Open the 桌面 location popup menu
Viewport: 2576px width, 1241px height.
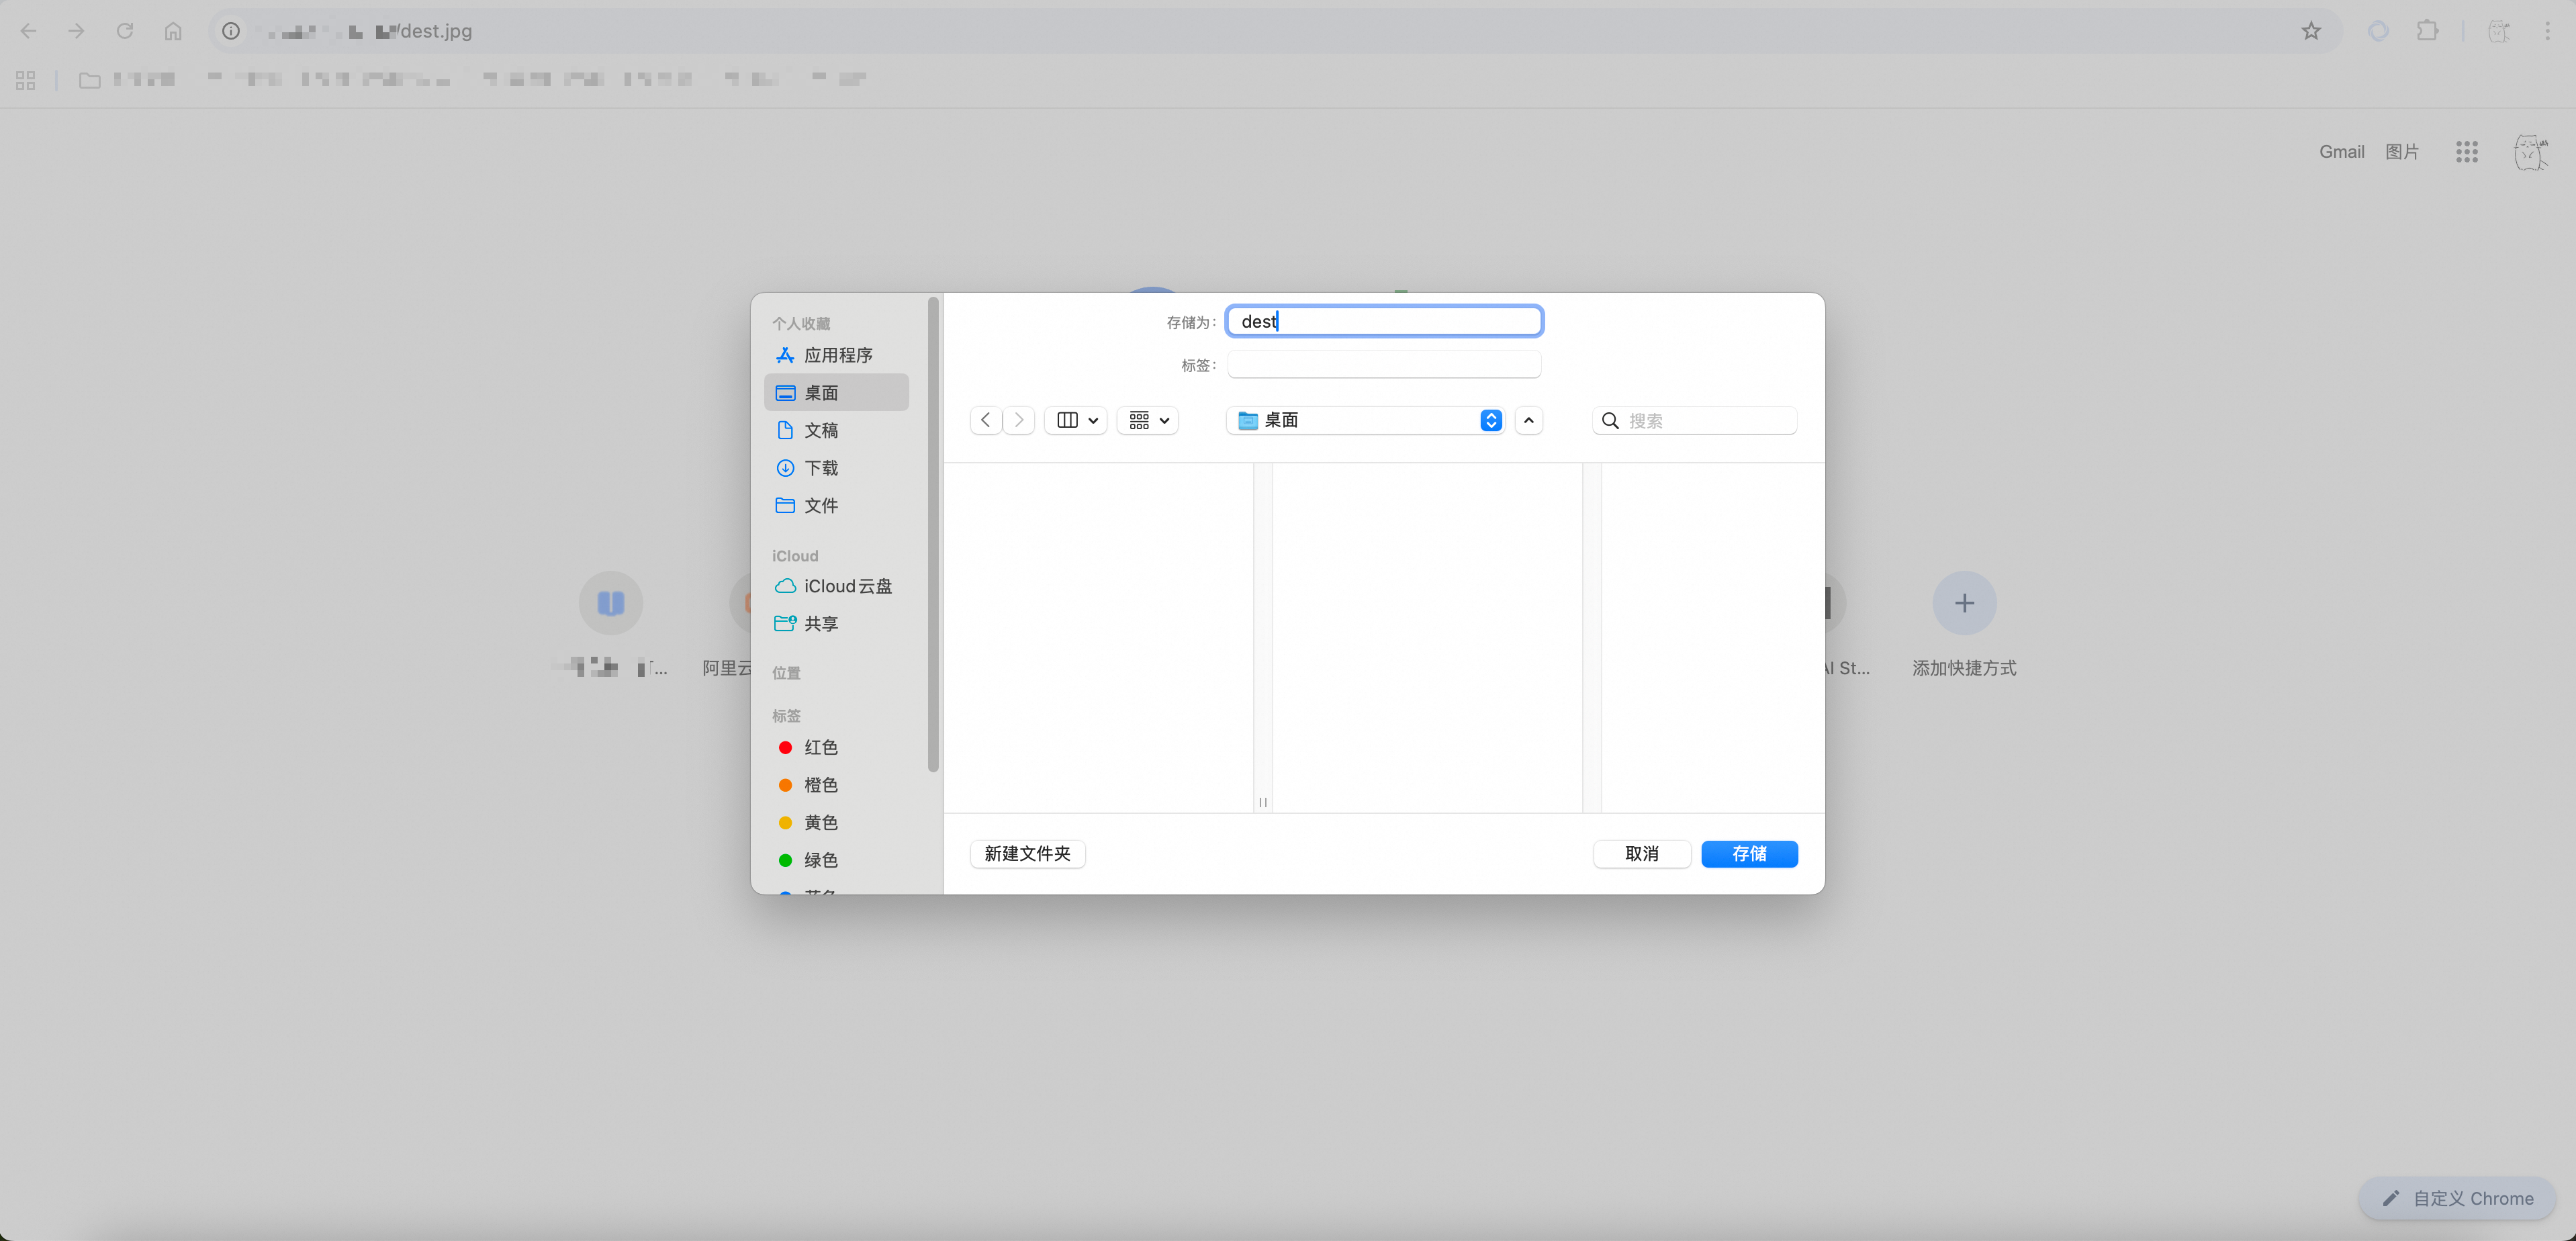1365,420
